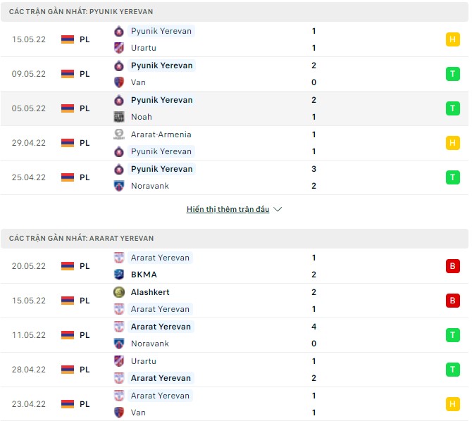Viewport: 472px width, 421px height.
Task: Click the red B badge for the BKMA match
Action: point(452,266)
